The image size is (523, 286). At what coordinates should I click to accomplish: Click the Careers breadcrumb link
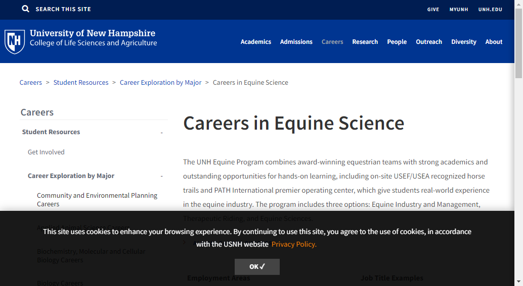coord(31,83)
